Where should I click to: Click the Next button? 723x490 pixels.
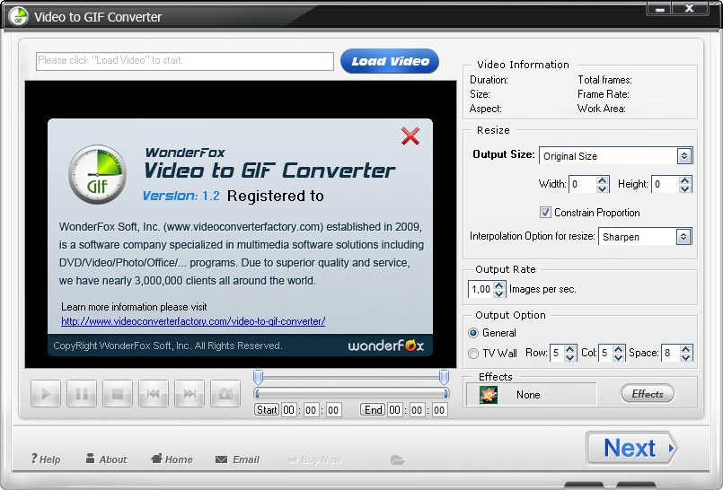tap(631, 448)
